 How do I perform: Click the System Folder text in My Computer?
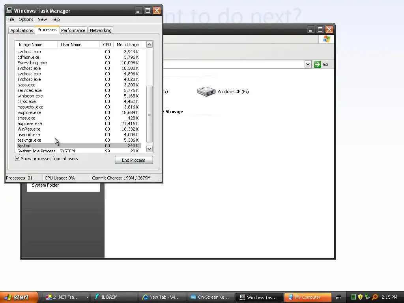coord(45,185)
